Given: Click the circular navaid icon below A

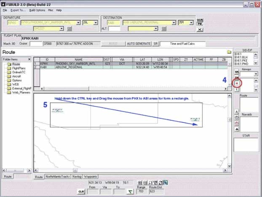Looking at the screenshot, I should point(237,117).
